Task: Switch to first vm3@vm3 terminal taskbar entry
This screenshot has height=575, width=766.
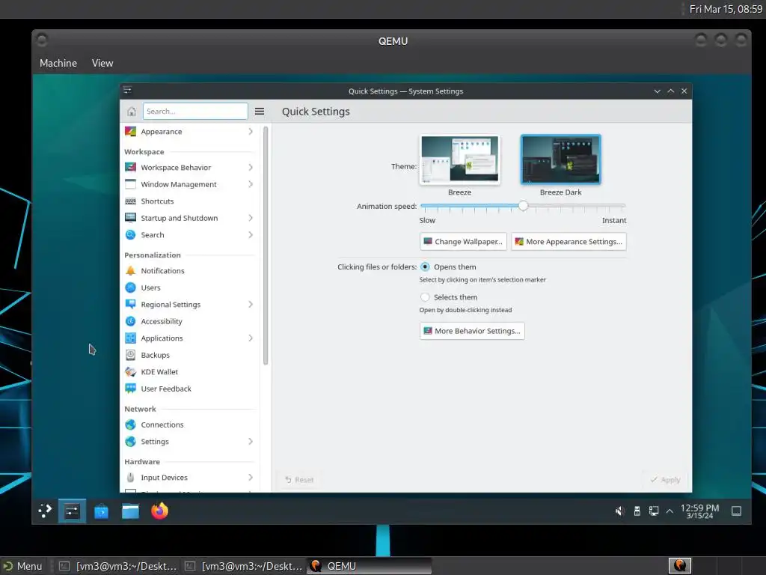Action: pyautogui.click(x=117, y=566)
